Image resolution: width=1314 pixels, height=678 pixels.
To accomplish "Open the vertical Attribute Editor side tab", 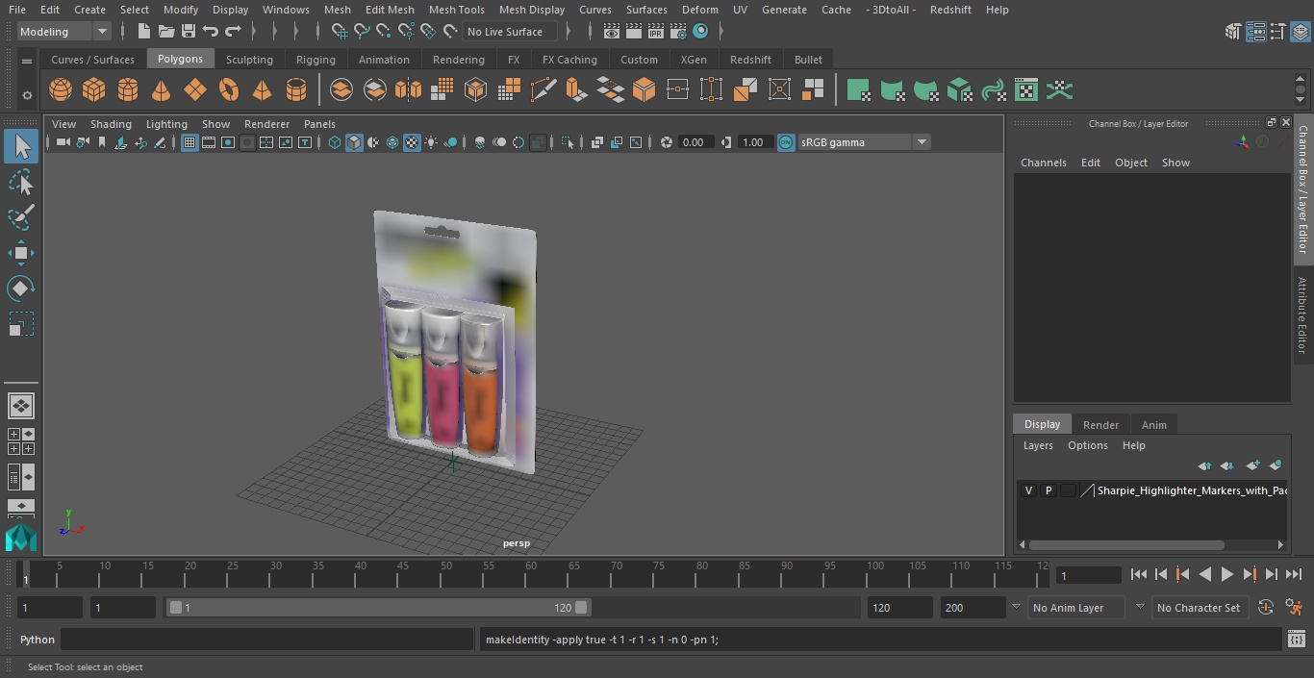I will [1302, 316].
